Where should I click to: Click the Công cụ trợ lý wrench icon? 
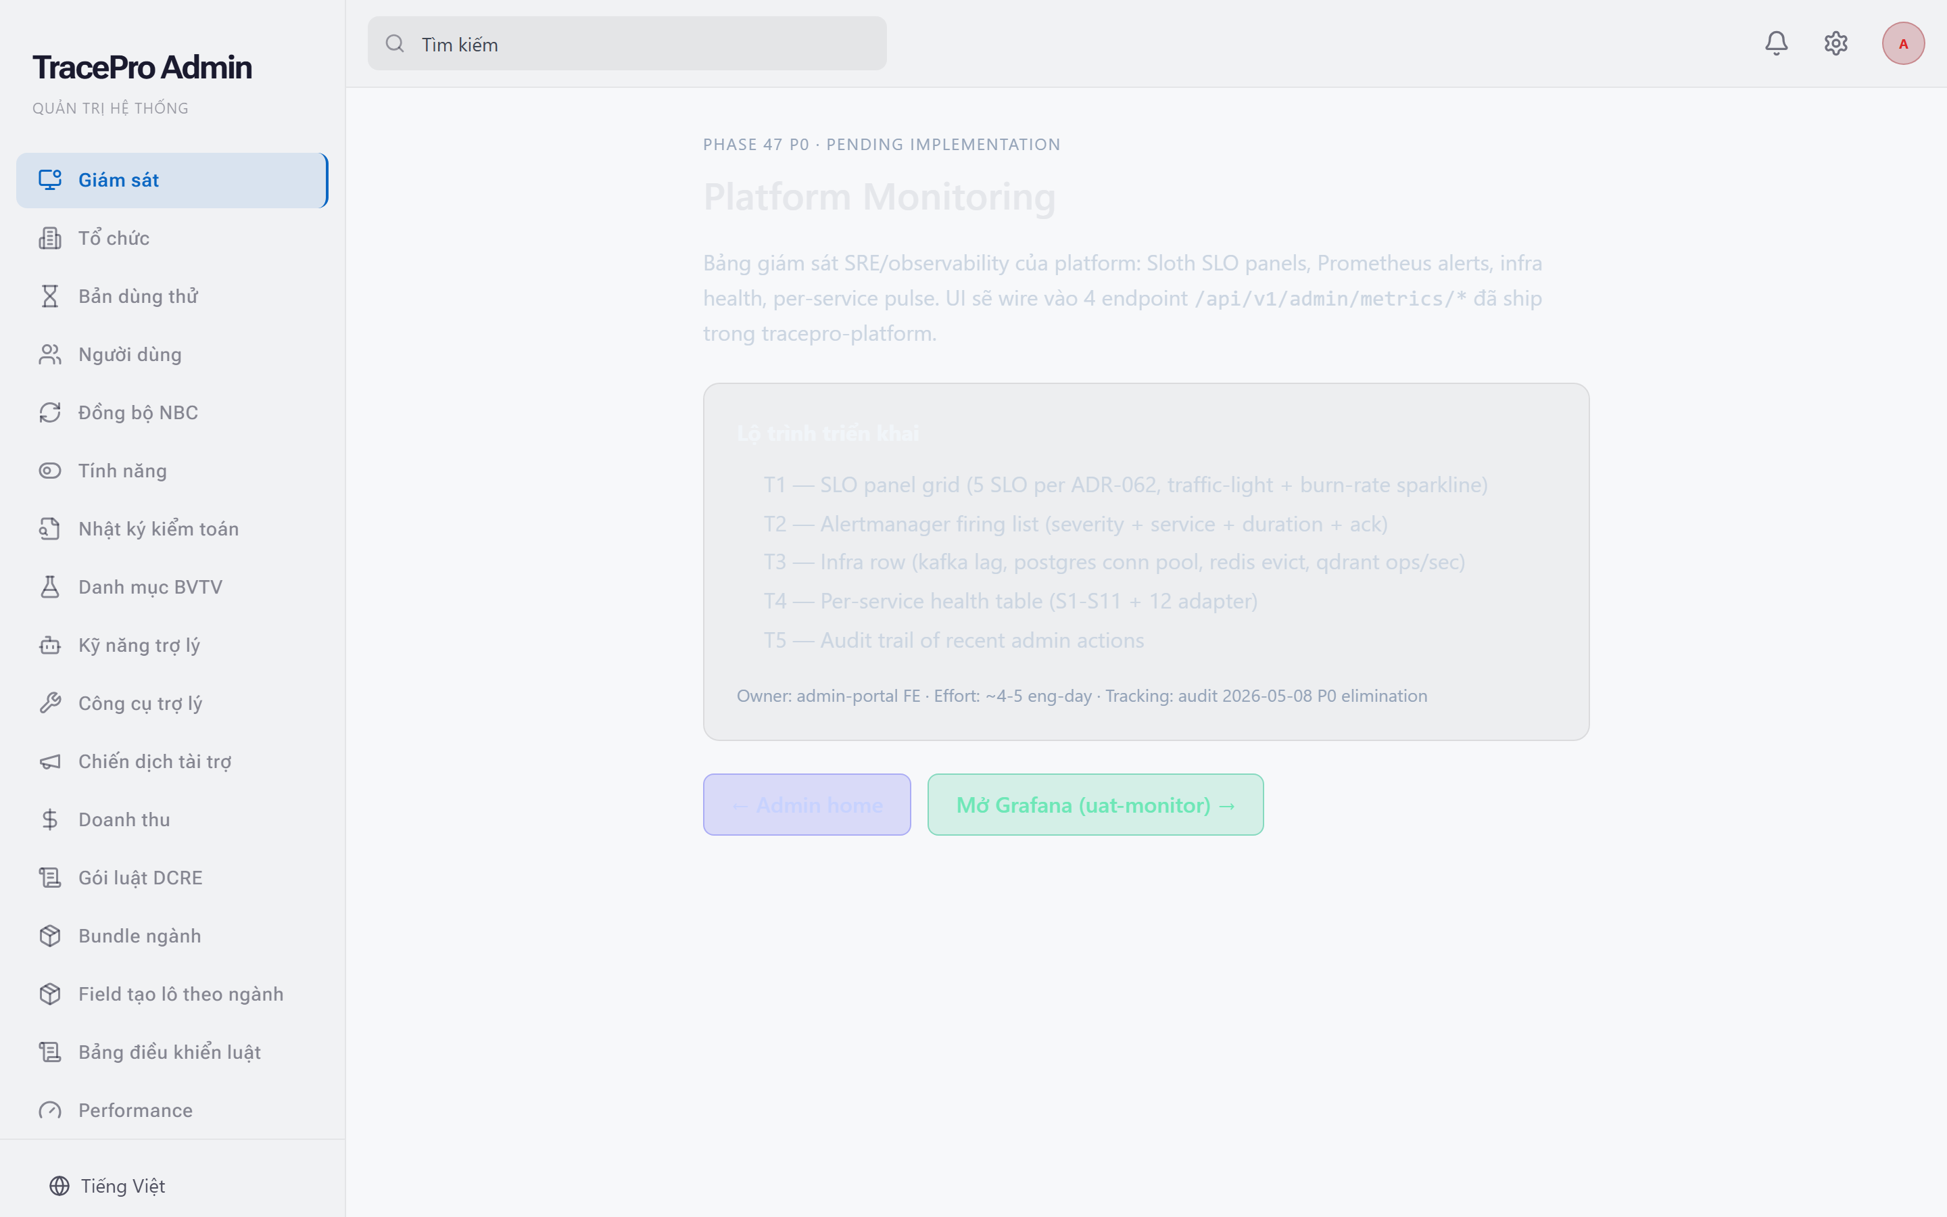tap(50, 703)
